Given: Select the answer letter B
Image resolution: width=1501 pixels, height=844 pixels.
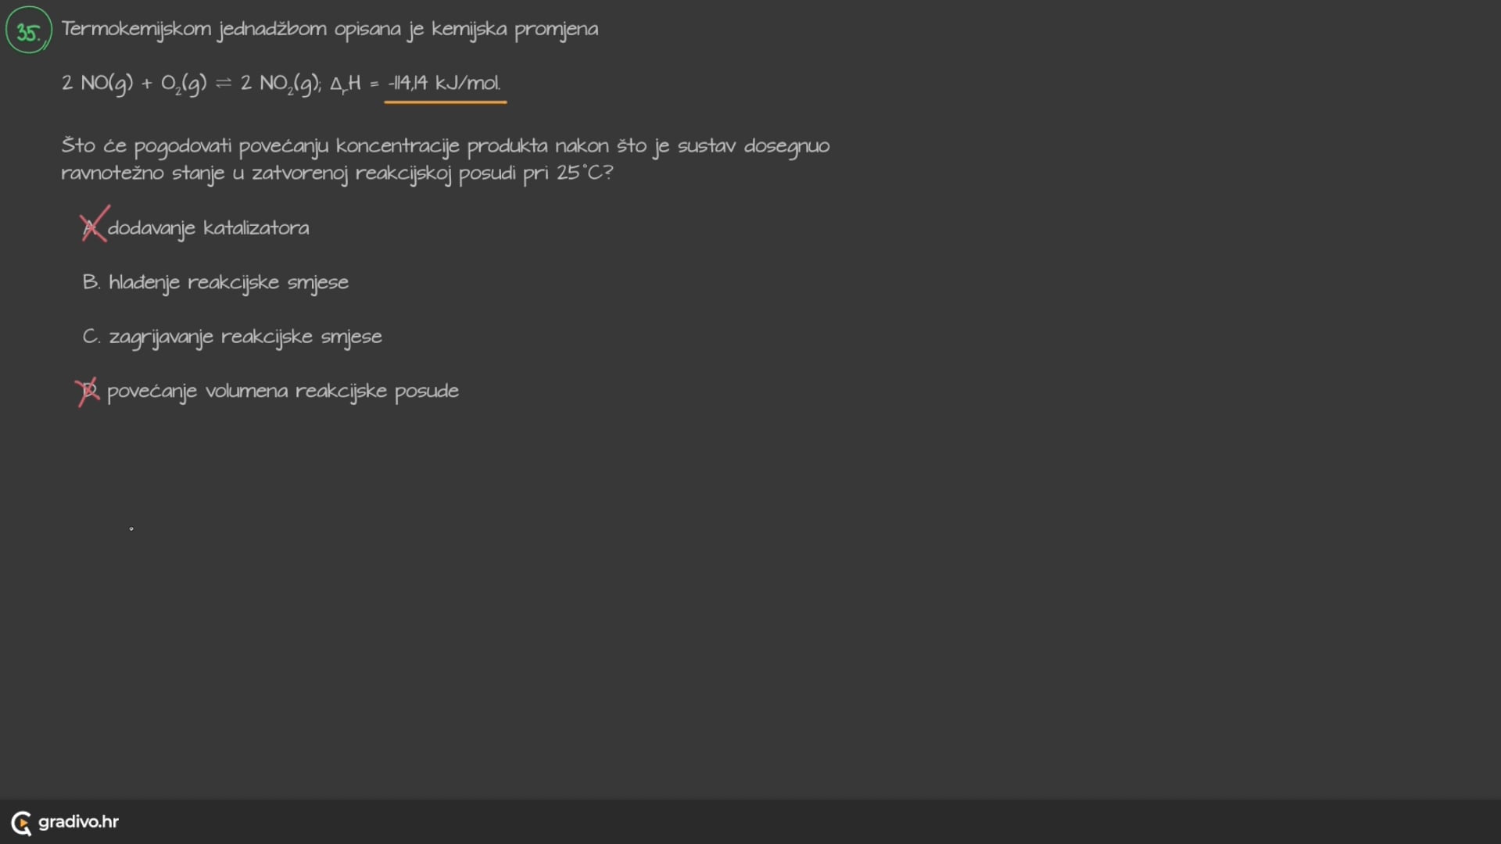Looking at the screenshot, I should [91, 282].
